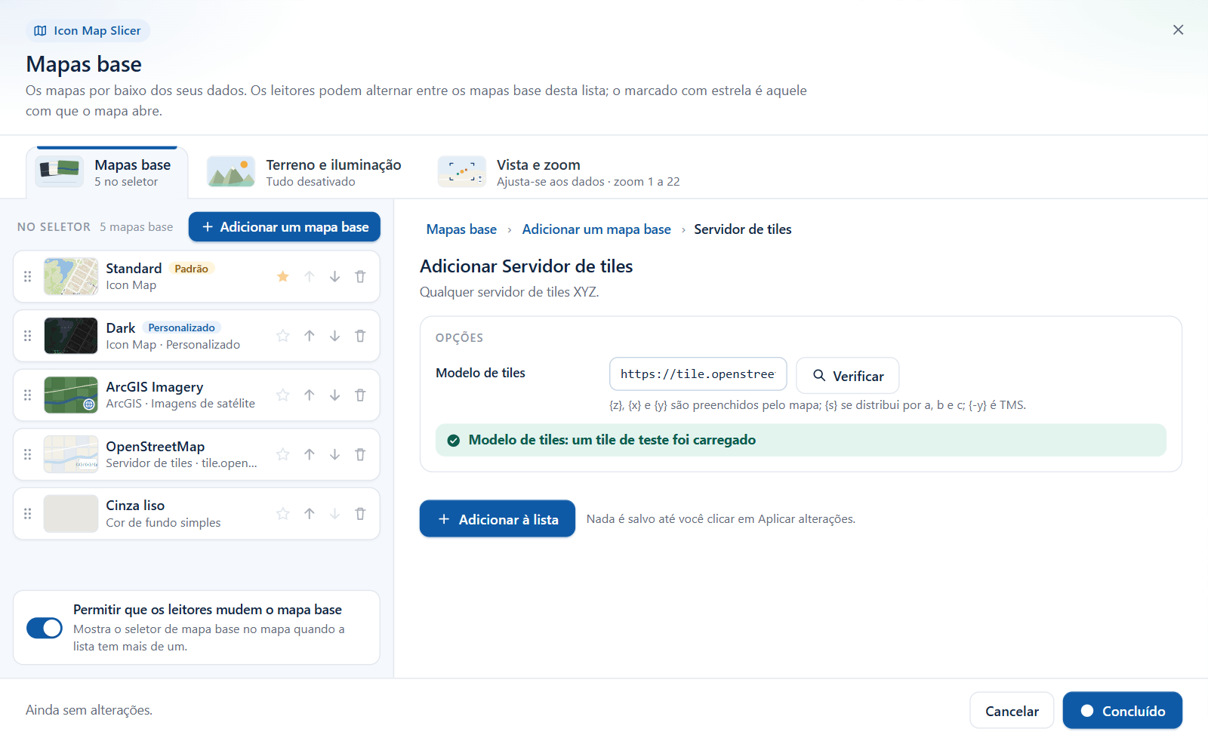Open Terreno e iluminação tab
1208x741 pixels.
(305, 173)
